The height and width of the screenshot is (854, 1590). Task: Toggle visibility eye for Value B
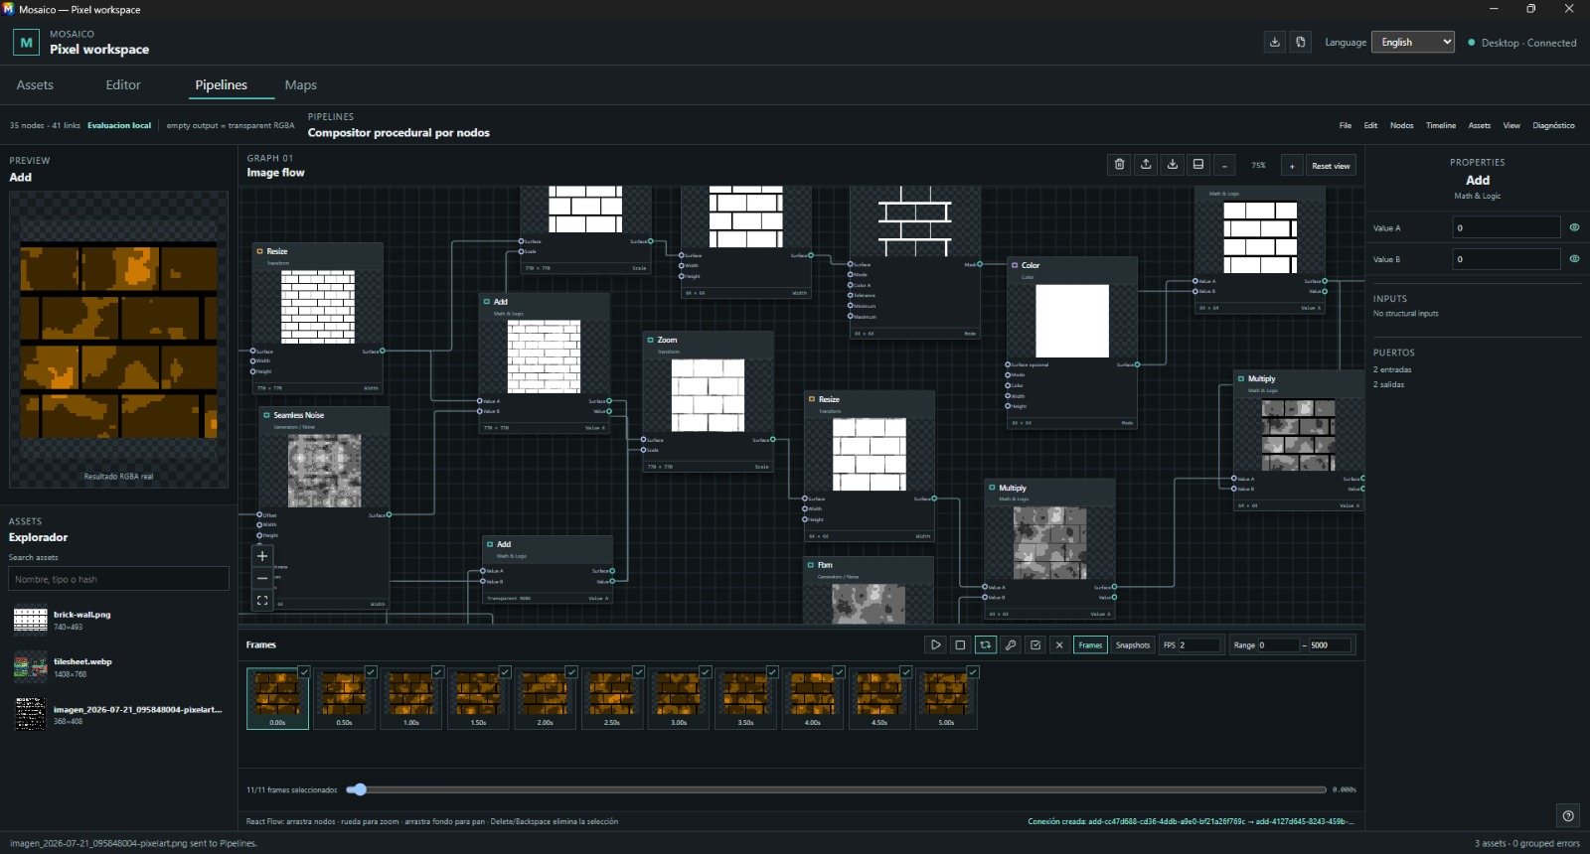[x=1574, y=259]
